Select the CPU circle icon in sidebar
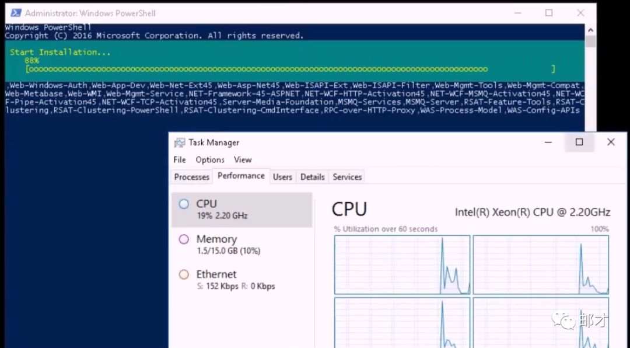Image resolution: width=630 pixels, height=348 pixels. 184,204
